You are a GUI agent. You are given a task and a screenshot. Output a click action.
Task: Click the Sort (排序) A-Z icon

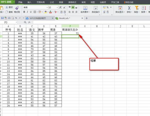(x=144, y=8)
